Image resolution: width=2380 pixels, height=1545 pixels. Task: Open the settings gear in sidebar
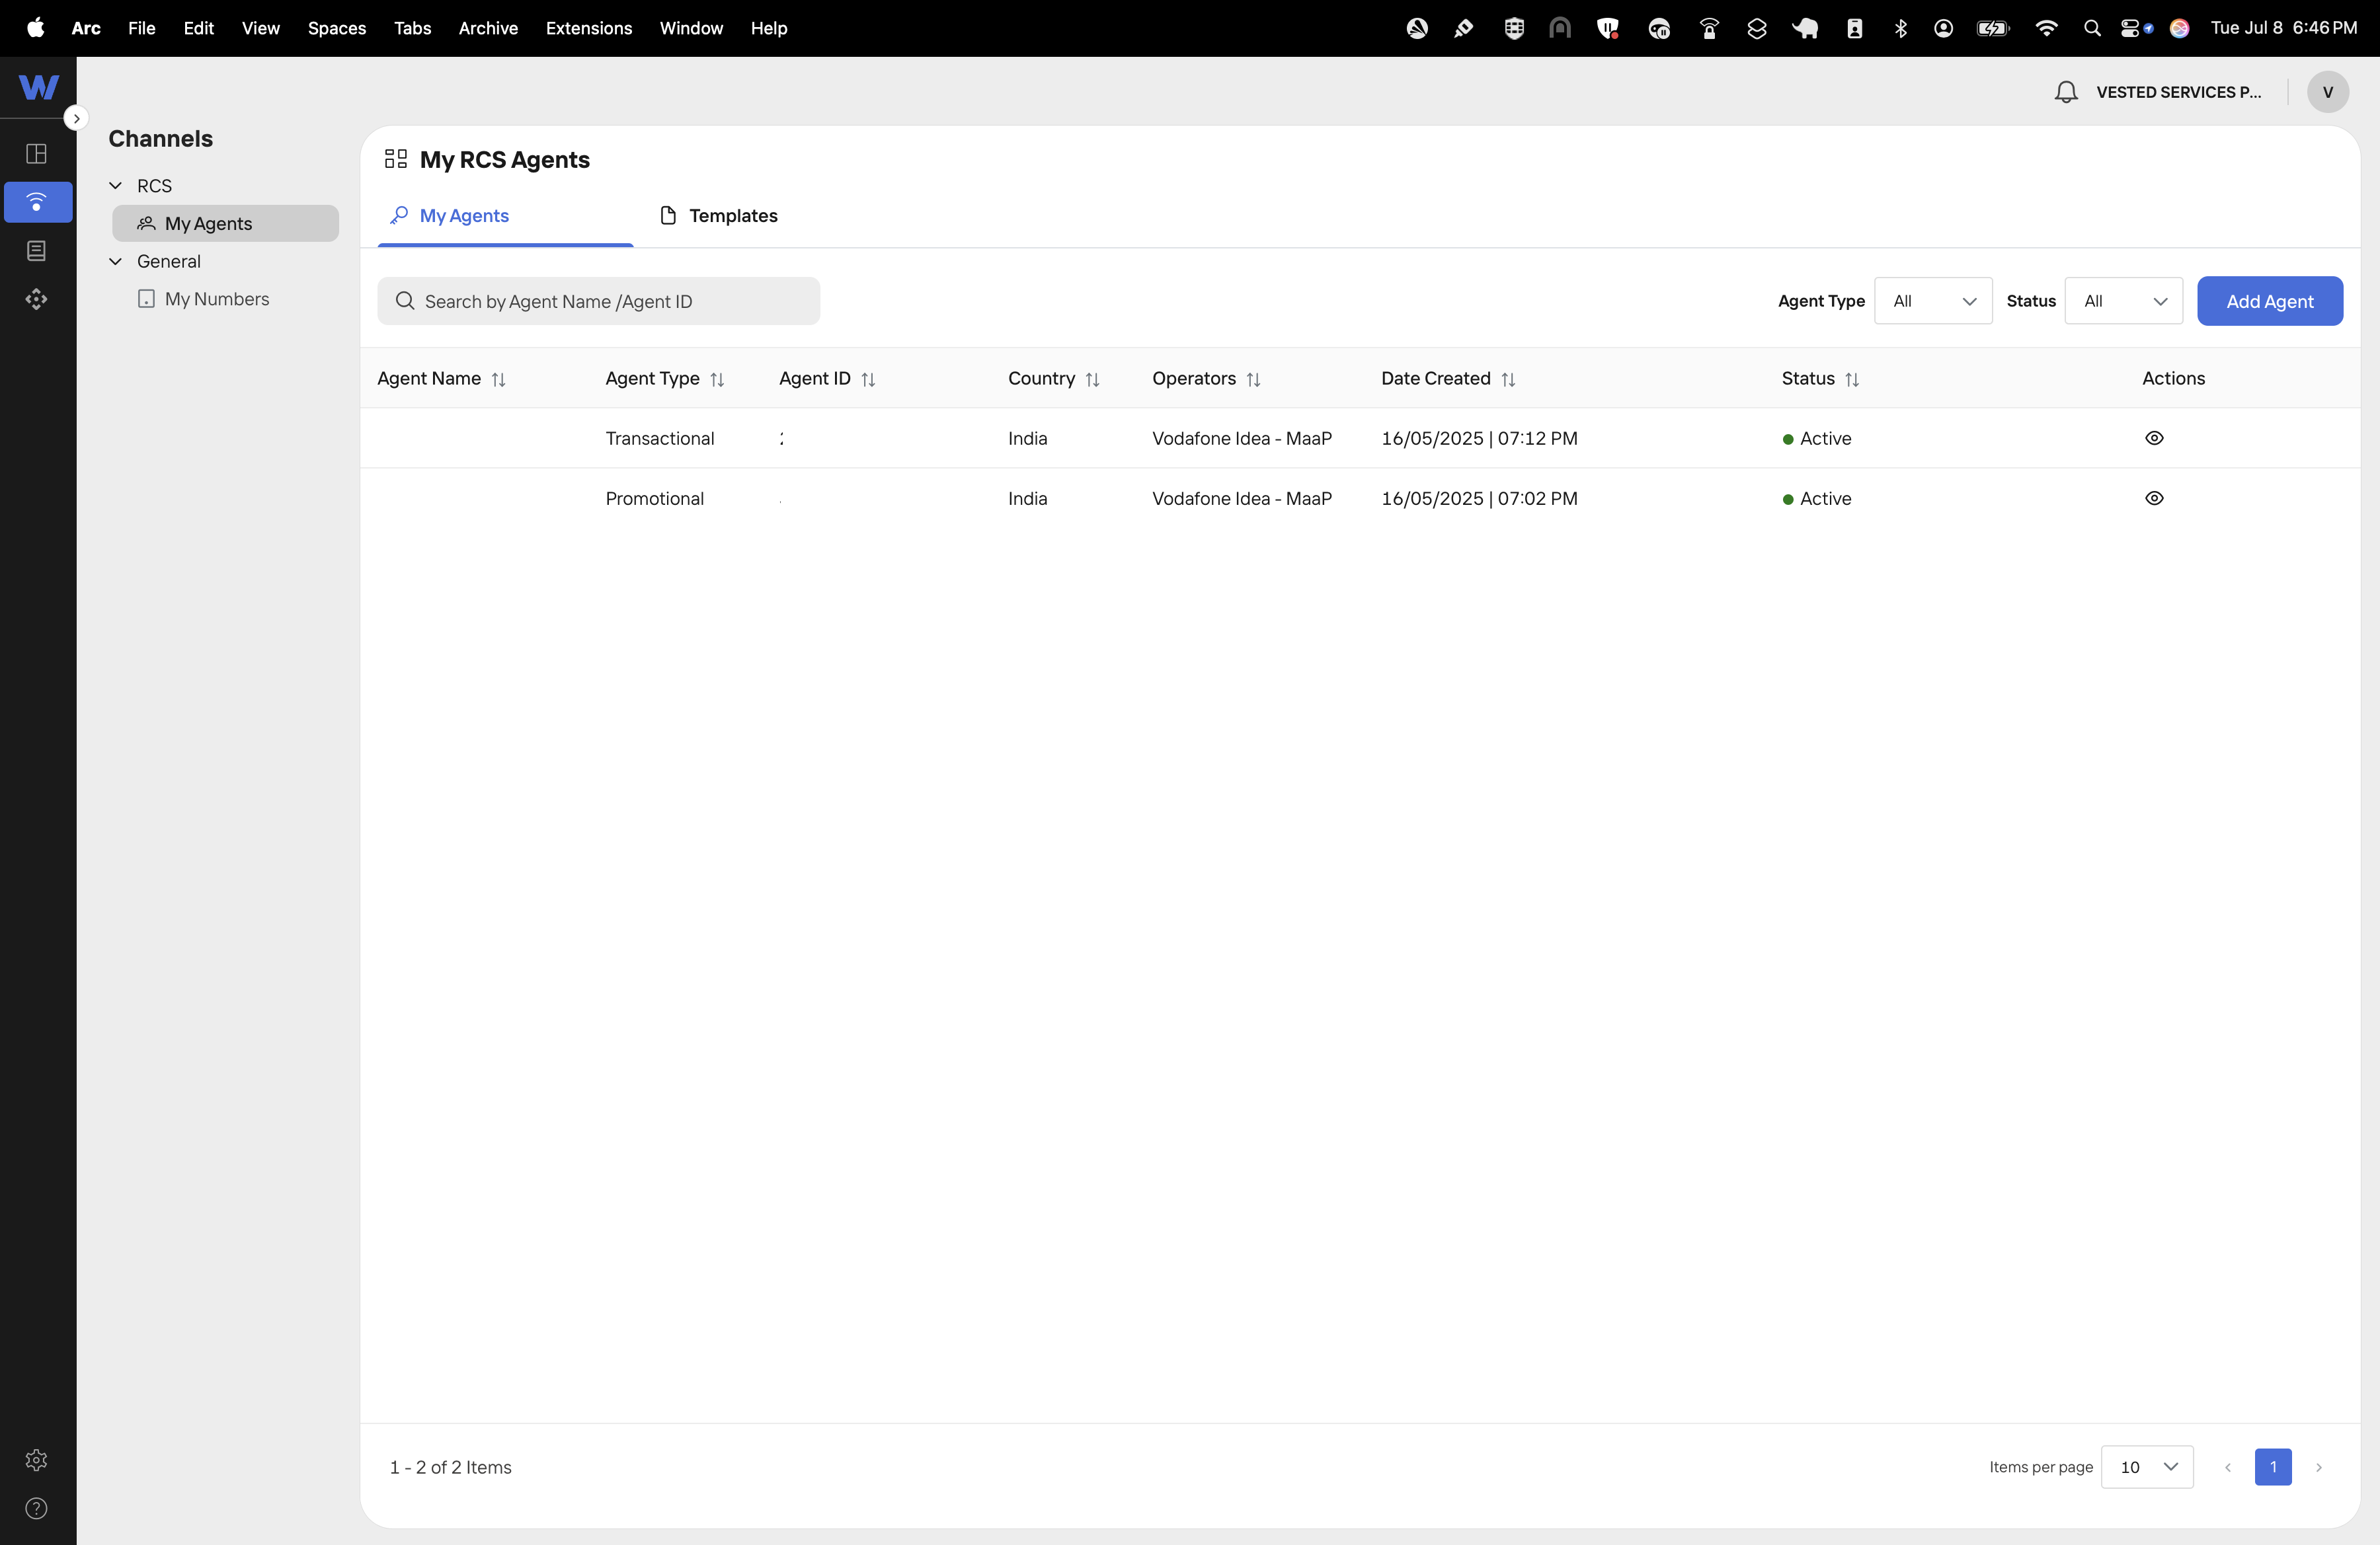37,1459
